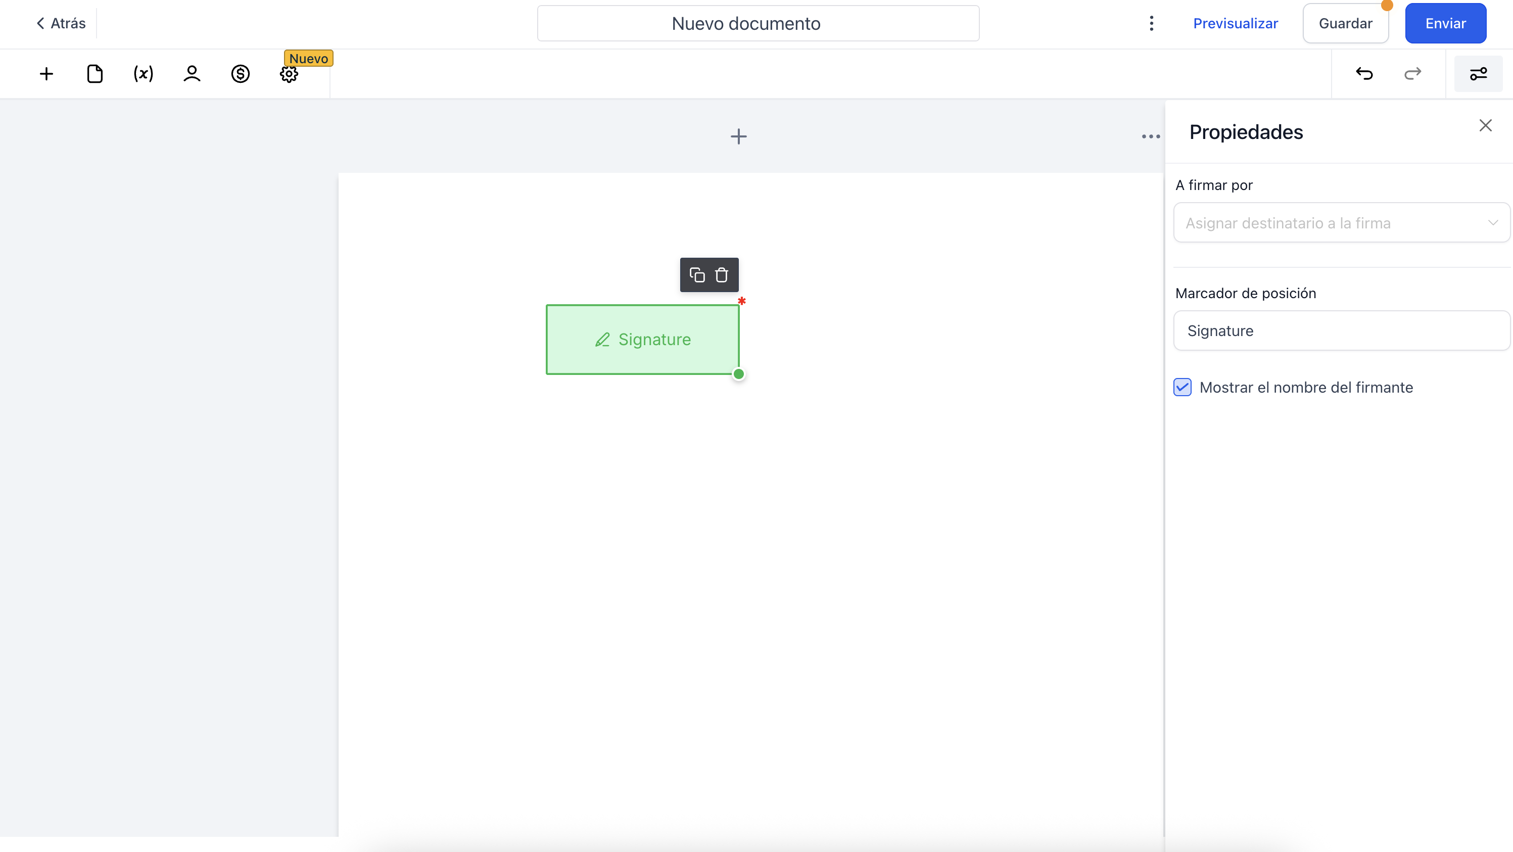The height and width of the screenshot is (852, 1513).
Task: Open the vertical three-dot document menu
Action: (x=1151, y=23)
